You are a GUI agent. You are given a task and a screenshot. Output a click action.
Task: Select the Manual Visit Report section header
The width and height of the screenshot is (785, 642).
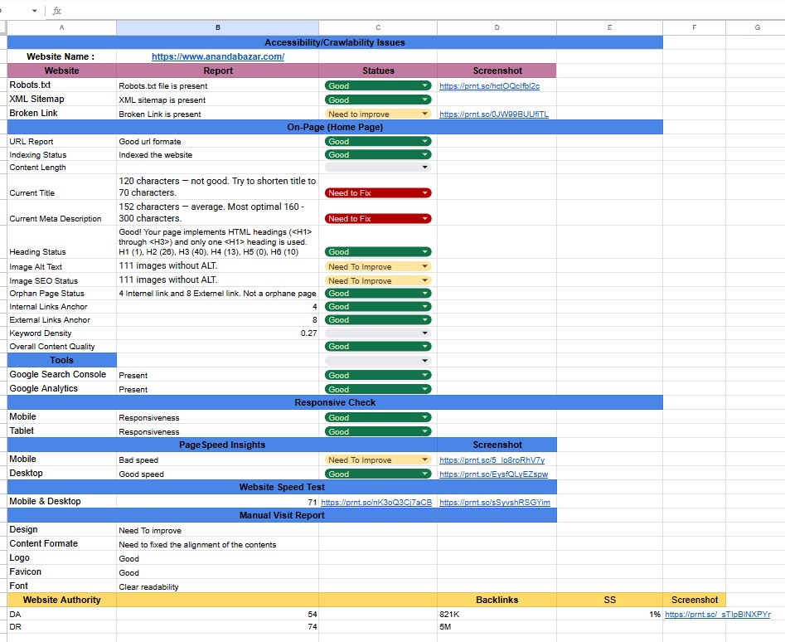point(282,515)
